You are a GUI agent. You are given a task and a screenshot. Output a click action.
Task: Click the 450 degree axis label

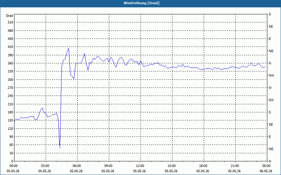(x=11, y=39)
